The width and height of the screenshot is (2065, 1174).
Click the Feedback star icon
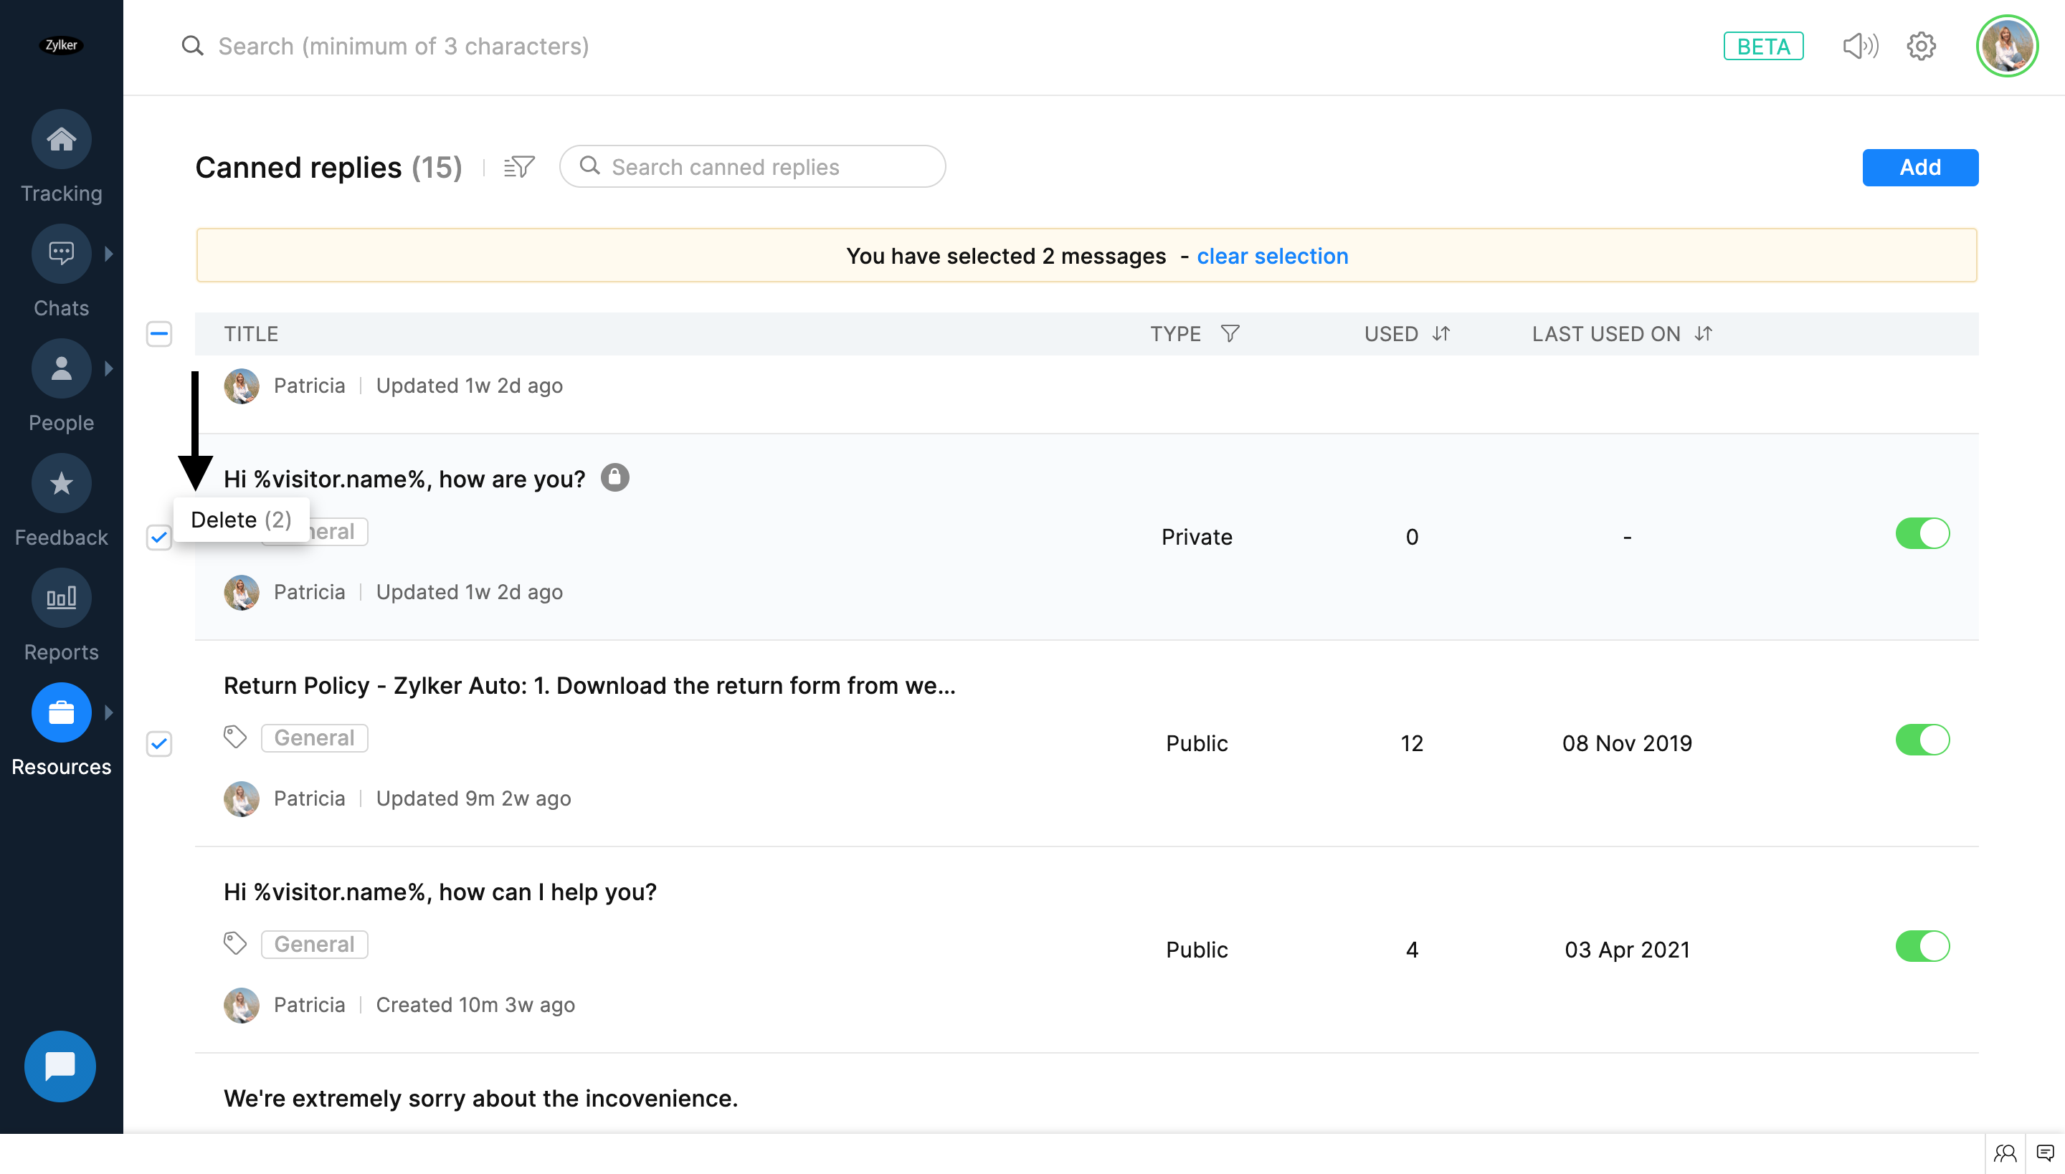pos(62,484)
